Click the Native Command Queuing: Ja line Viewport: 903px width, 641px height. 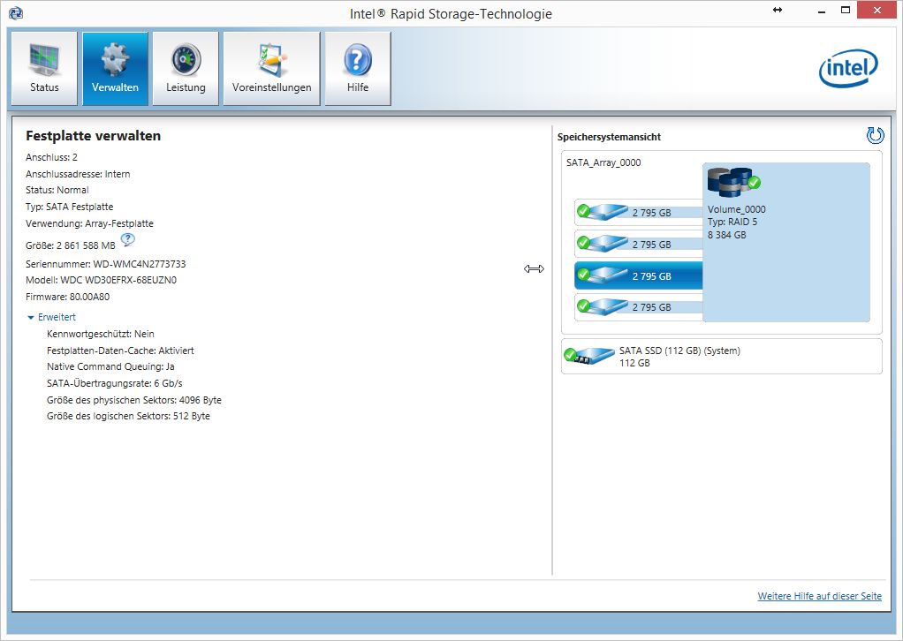pos(110,366)
